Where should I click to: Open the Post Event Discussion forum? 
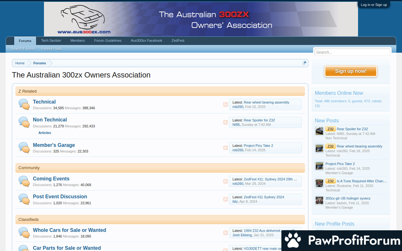(x=60, y=196)
